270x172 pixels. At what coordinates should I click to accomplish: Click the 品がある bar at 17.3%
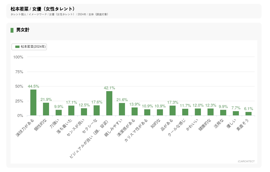[x=172, y=110]
